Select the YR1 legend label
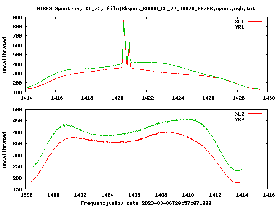277x207 pixels. (239, 27)
